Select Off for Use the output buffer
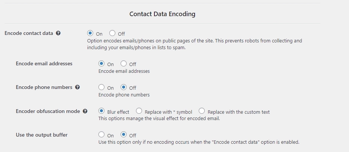Image resolution: width=349 pixels, height=152 pixels. pyautogui.click(x=124, y=135)
